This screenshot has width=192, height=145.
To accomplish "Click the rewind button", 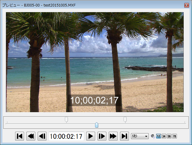I will (31, 136).
